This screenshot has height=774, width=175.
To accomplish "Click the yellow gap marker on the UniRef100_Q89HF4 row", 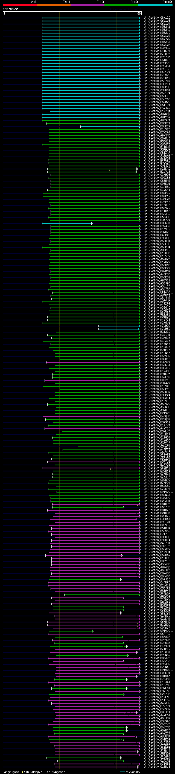I will tap(110, 469).
